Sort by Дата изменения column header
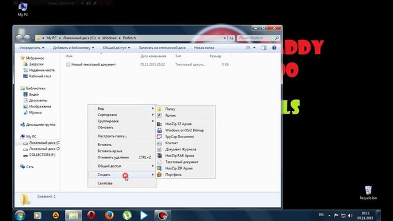This screenshot has height=221, width=393. (153, 56)
